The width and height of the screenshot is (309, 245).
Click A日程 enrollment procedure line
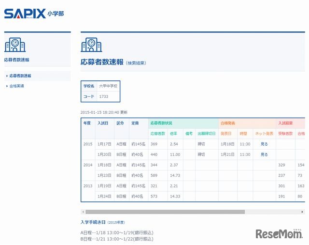[x=117, y=233]
